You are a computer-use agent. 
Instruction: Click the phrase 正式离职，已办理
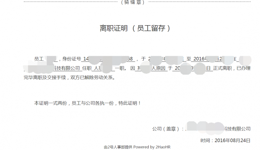pyautogui.click(x=232, y=68)
